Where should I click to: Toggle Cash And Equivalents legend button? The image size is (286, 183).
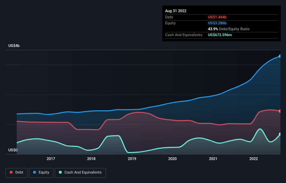(80, 173)
